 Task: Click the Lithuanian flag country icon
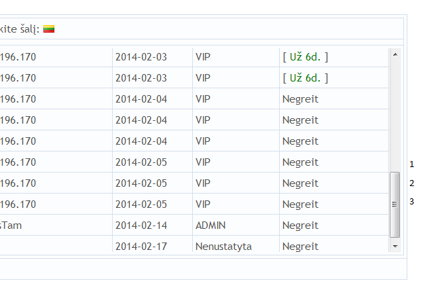pos(49,29)
